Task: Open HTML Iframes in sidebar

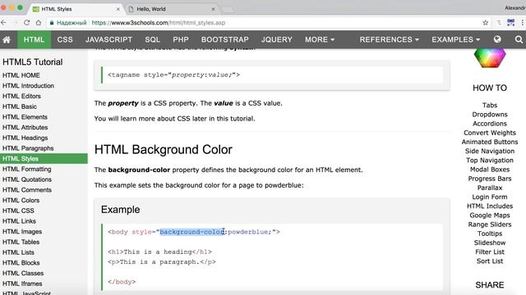Action: 22,284
